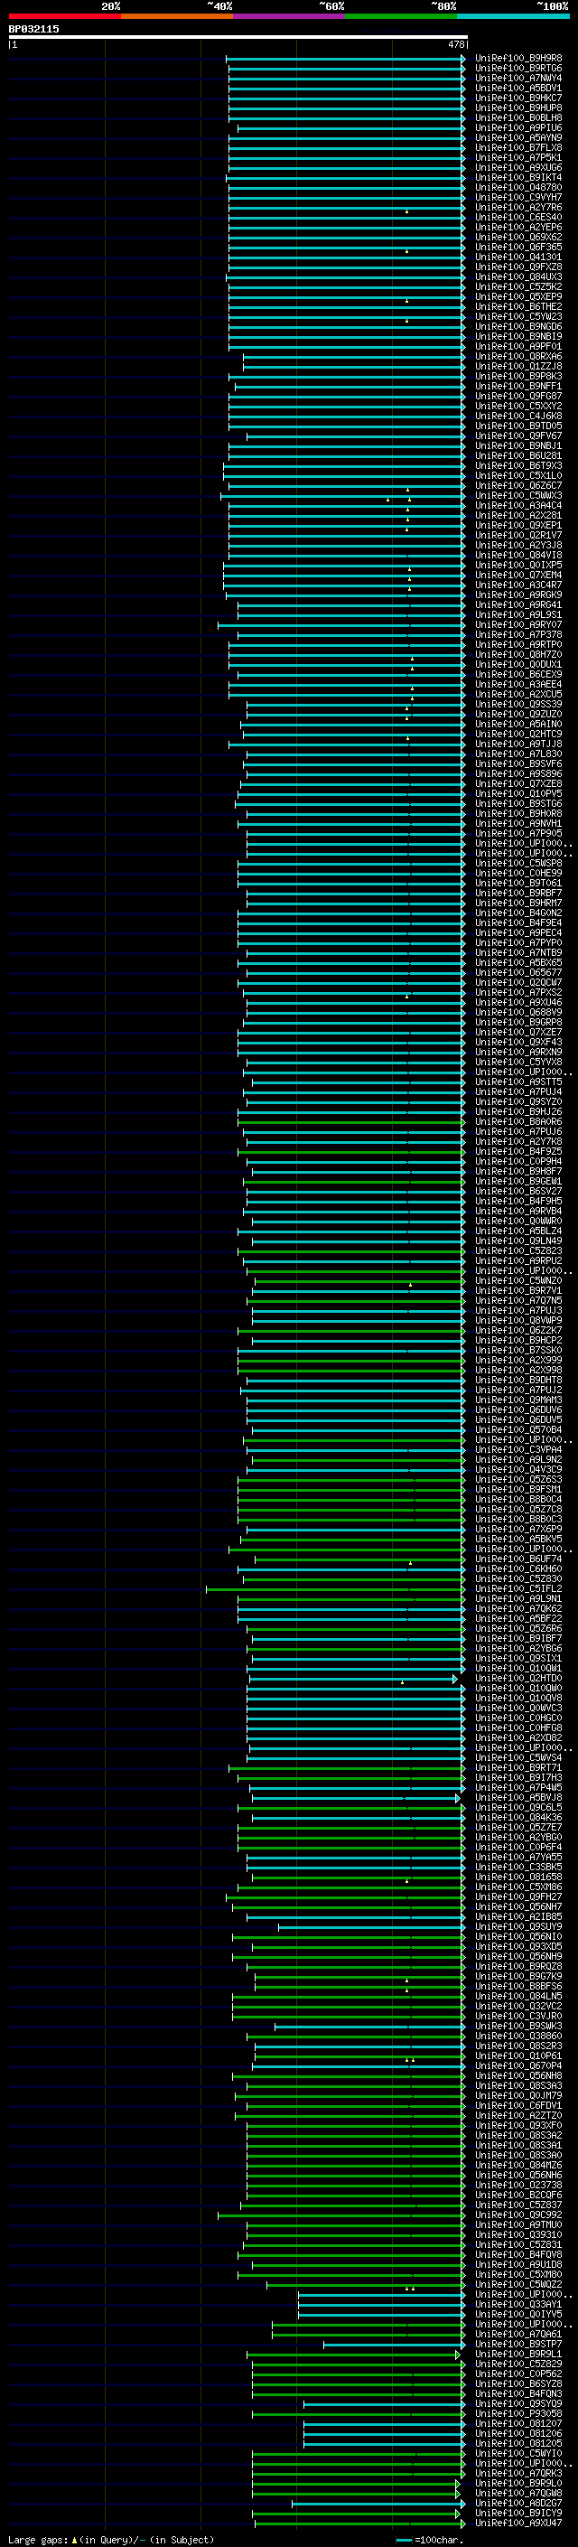578x2547 pixels.
Task: Select the UniRef100_Q9SS39 label
Action: (518, 705)
